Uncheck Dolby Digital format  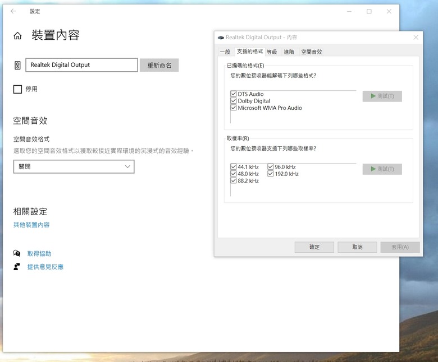pos(234,101)
